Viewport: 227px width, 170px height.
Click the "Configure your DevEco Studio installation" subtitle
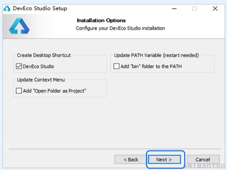[x=120, y=28]
